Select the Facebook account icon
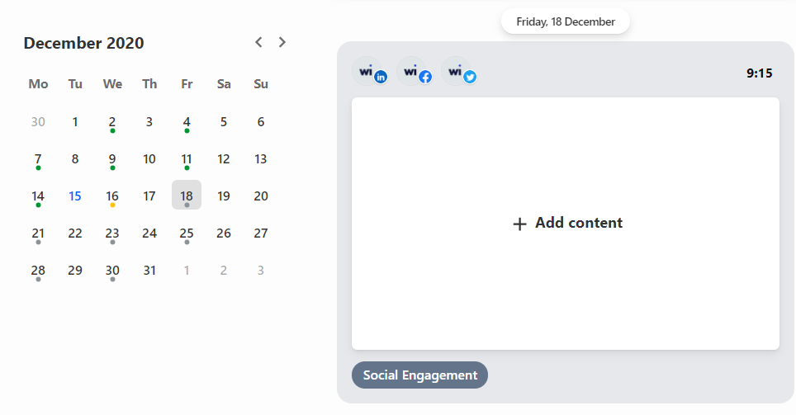The width and height of the screenshot is (796, 415). point(415,72)
